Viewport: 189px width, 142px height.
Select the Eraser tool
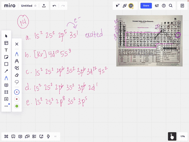(x=17, y=75)
